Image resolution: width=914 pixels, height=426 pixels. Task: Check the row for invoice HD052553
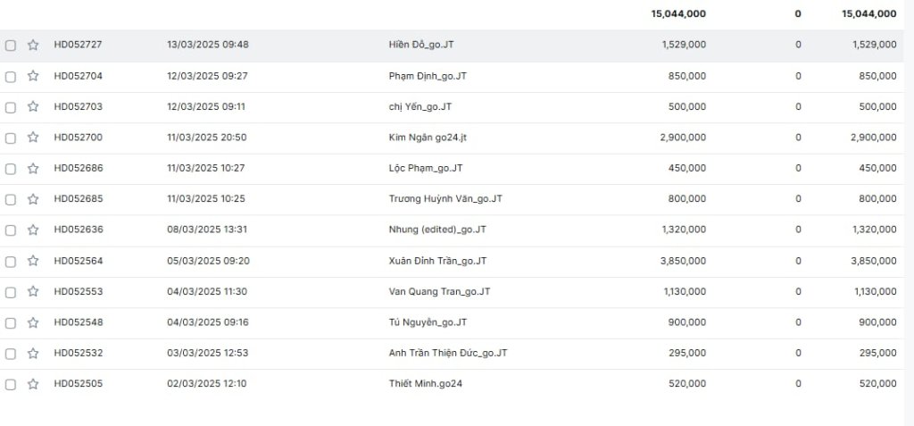click(x=11, y=292)
